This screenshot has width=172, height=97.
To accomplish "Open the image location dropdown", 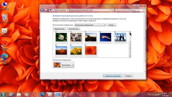I will click(x=90, y=25).
